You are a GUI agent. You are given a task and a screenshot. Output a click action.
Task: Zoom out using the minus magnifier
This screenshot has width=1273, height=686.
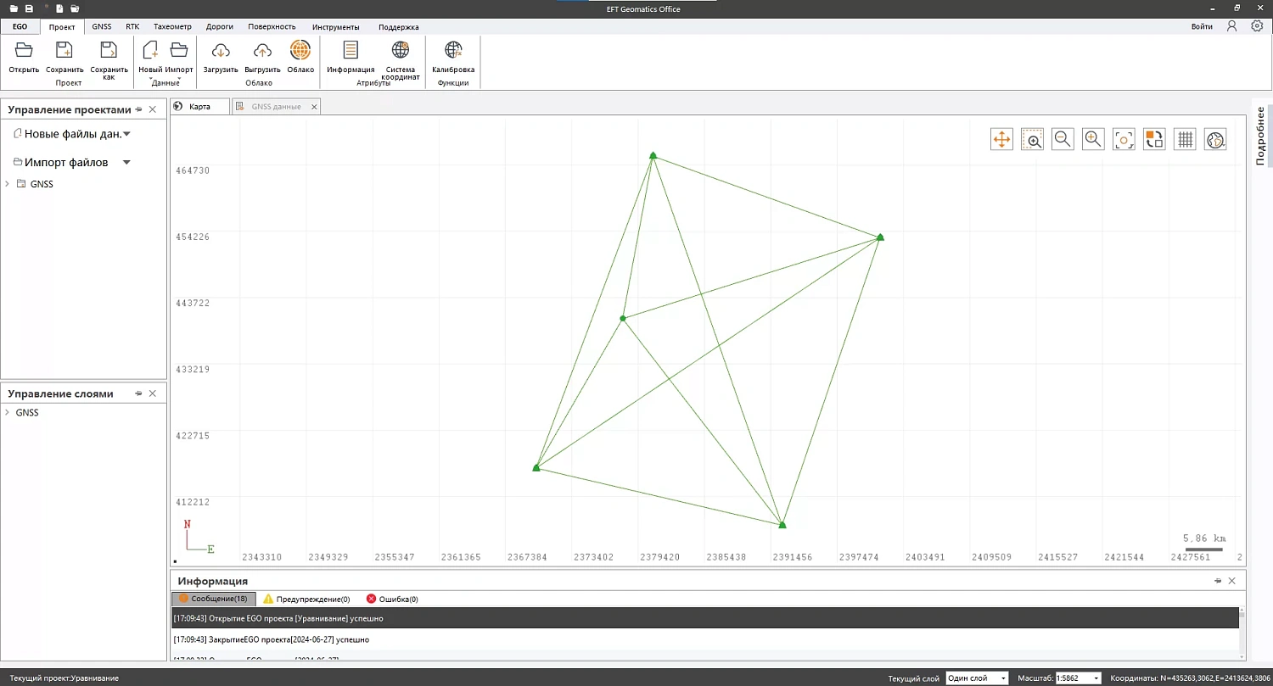1063,140
